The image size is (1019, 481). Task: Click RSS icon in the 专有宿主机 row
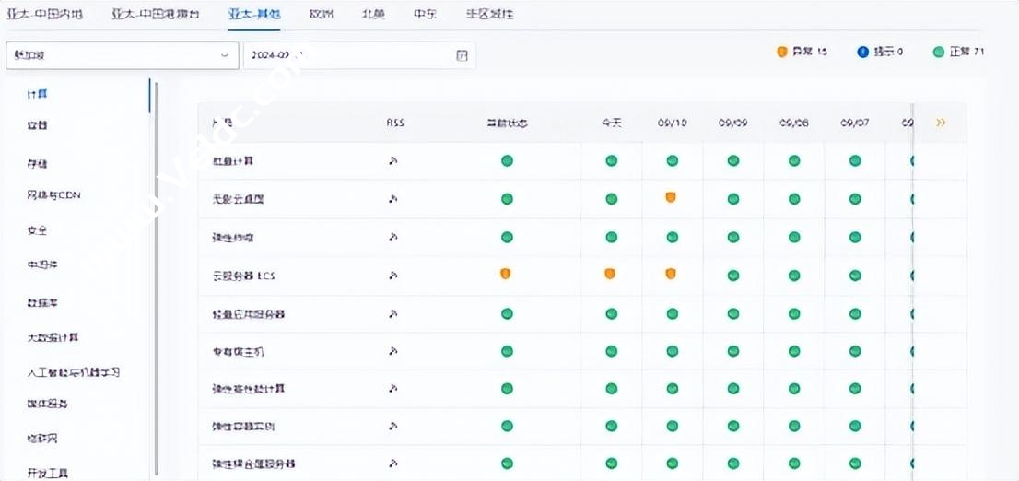[392, 351]
